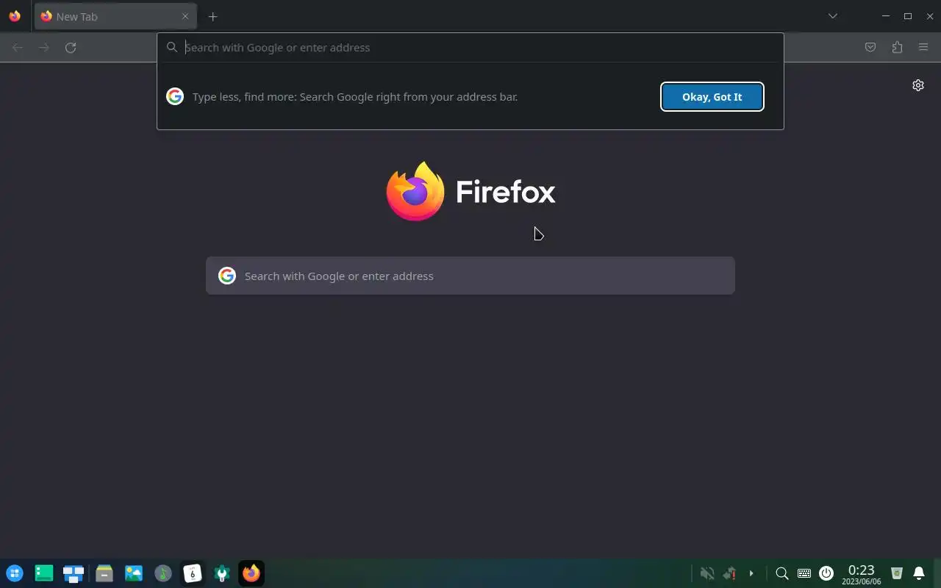The width and height of the screenshot is (941, 588).
Task: Select the New Tab tab
Action: [115, 16]
